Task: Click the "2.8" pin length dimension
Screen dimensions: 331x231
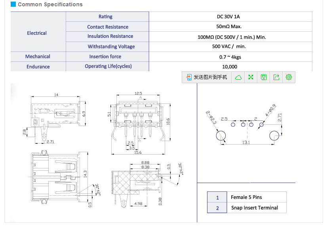Action: coord(25,132)
